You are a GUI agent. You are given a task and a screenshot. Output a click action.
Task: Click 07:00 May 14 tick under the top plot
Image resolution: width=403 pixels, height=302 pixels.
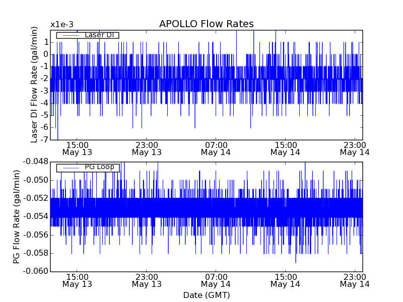click(216, 147)
